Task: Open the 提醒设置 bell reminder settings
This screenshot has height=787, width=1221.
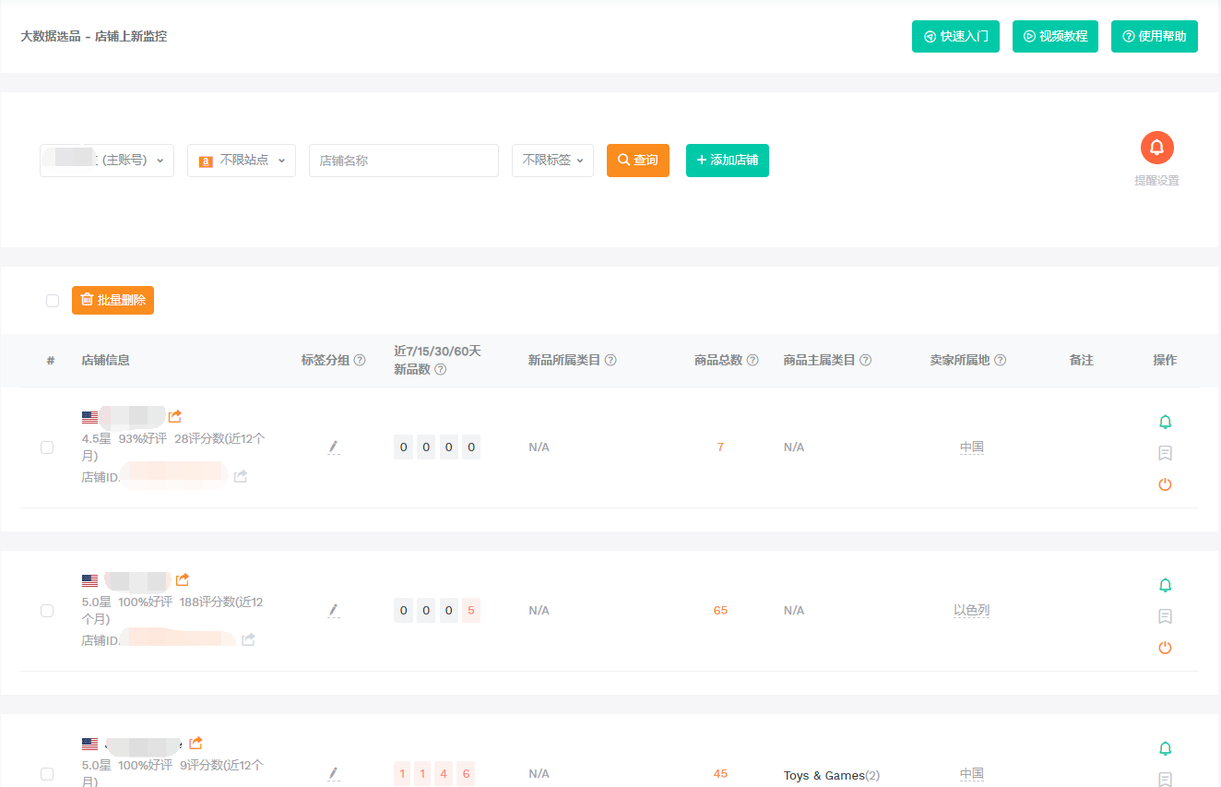Action: pyautogui.click(x=1156, y=148)
